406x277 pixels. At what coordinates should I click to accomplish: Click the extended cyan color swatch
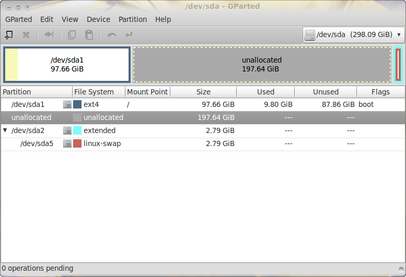[x=77, y=130]
